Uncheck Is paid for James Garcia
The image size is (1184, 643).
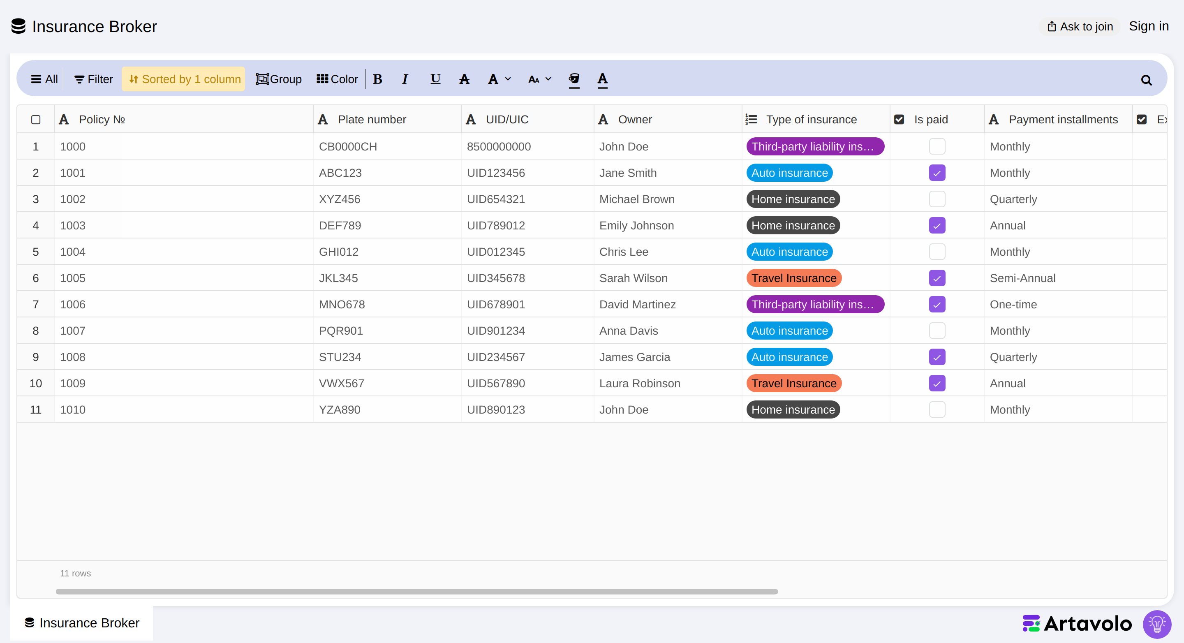tap(937, 357)
